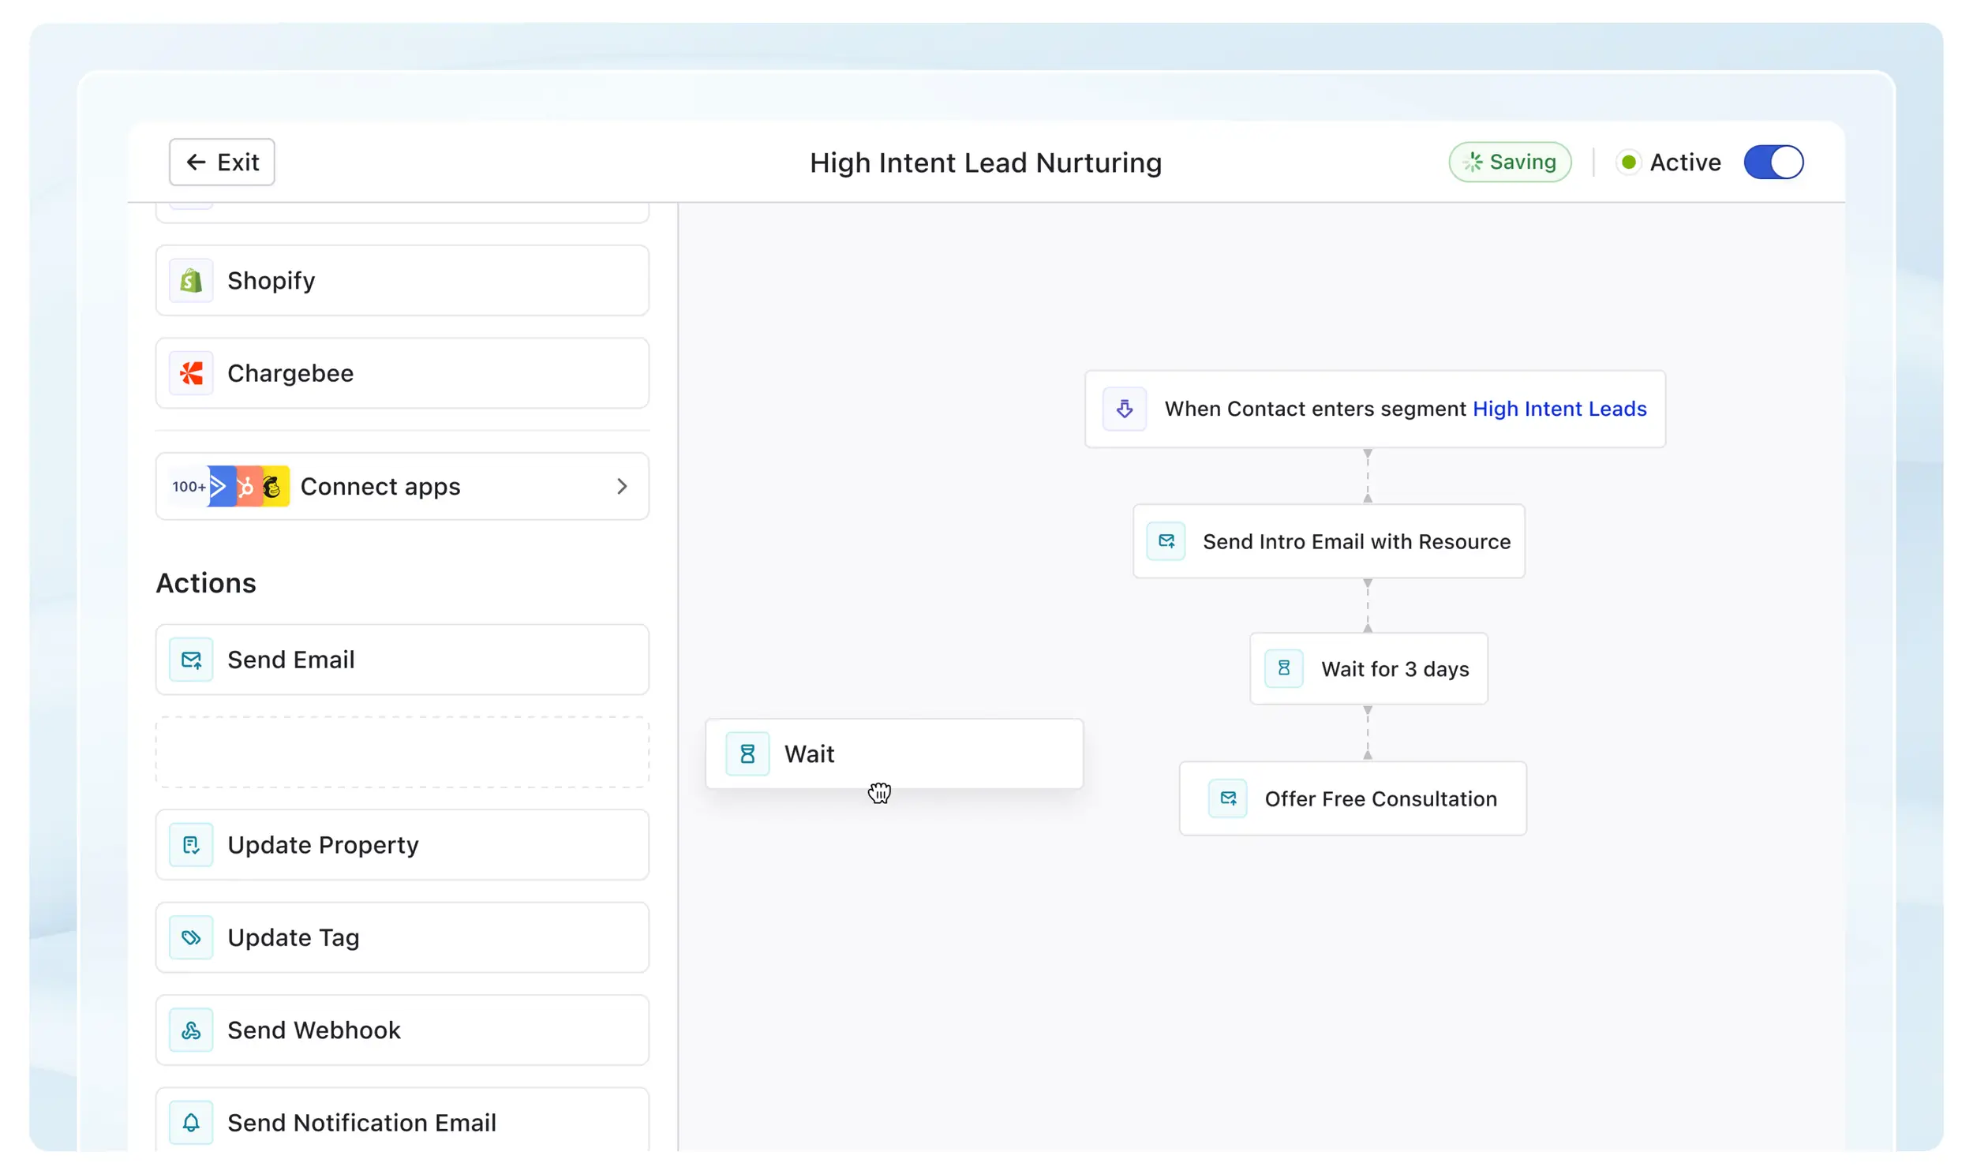
Task: Select the Send Intro Email with Resource node
Action: [x=1355, y=541]
